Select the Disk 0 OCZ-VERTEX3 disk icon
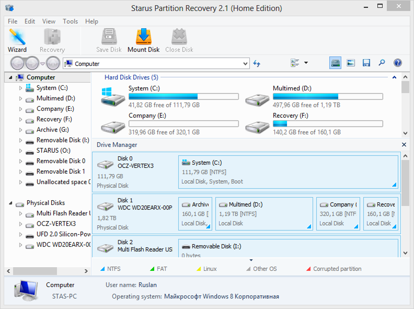This screenshot has width=414, height=309. (106, 165)
